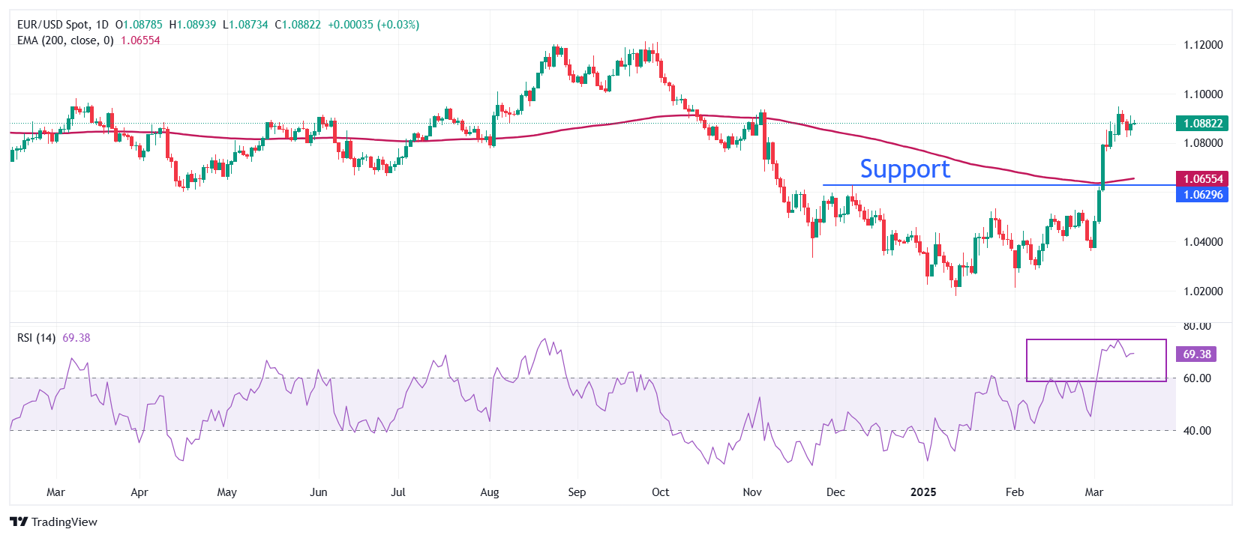Click the TradingView logo icon
Viewport: 1242px width, 538px height.
[x=19, y=522]
